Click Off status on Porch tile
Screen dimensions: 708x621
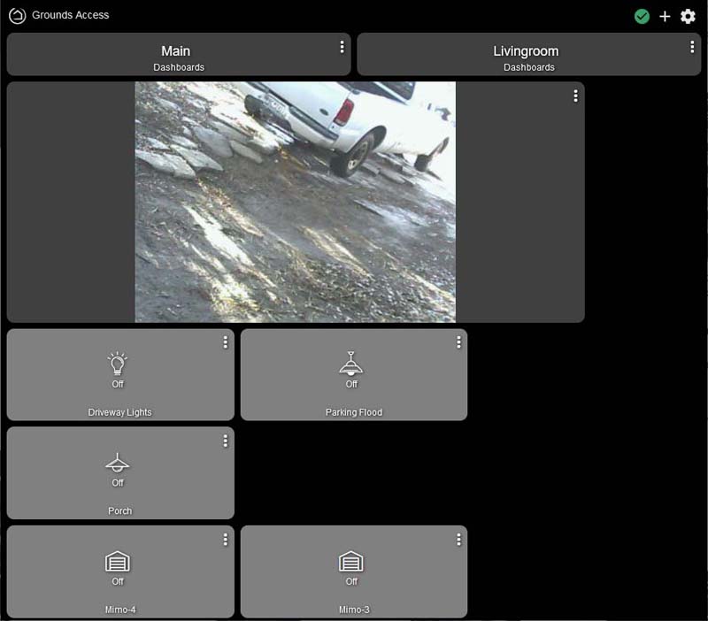[118, 483]
